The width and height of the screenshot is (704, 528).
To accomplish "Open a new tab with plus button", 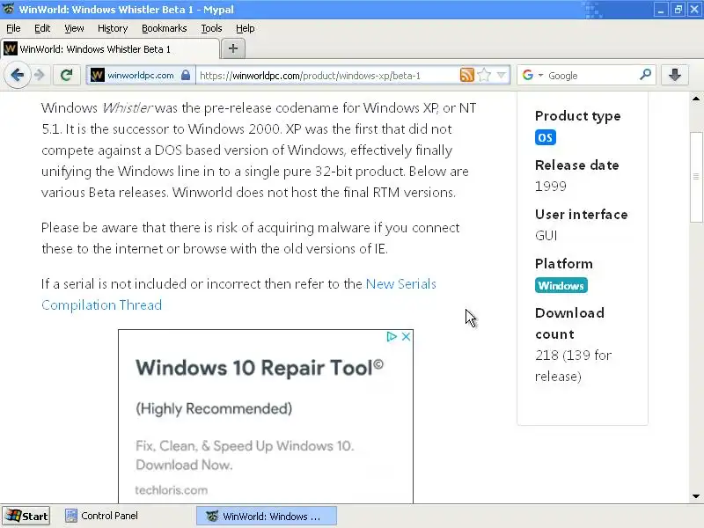I will click(x=233, y=48).
